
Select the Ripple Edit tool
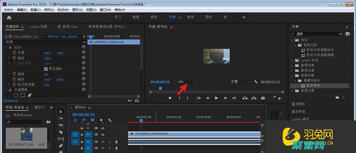click(61, 125)
